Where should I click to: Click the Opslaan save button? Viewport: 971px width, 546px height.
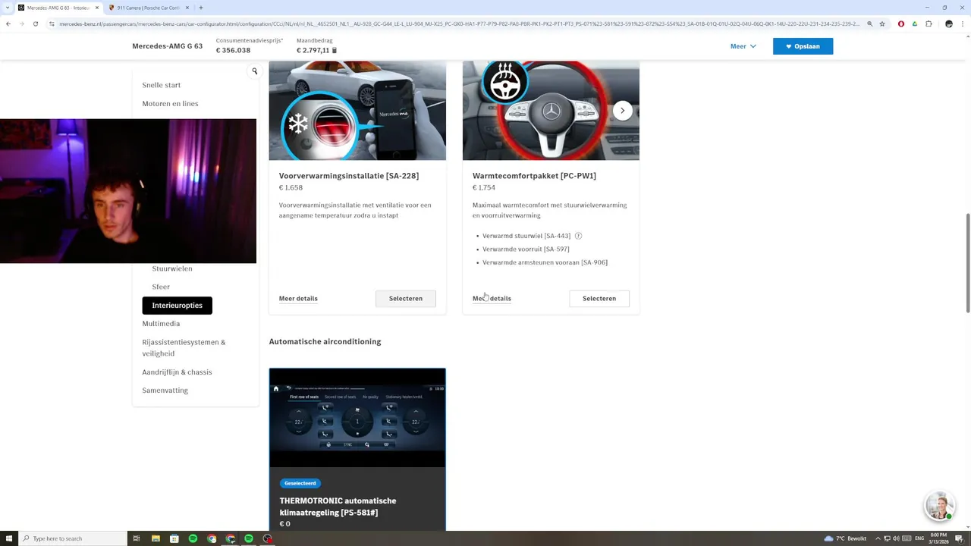click(803, 46)
